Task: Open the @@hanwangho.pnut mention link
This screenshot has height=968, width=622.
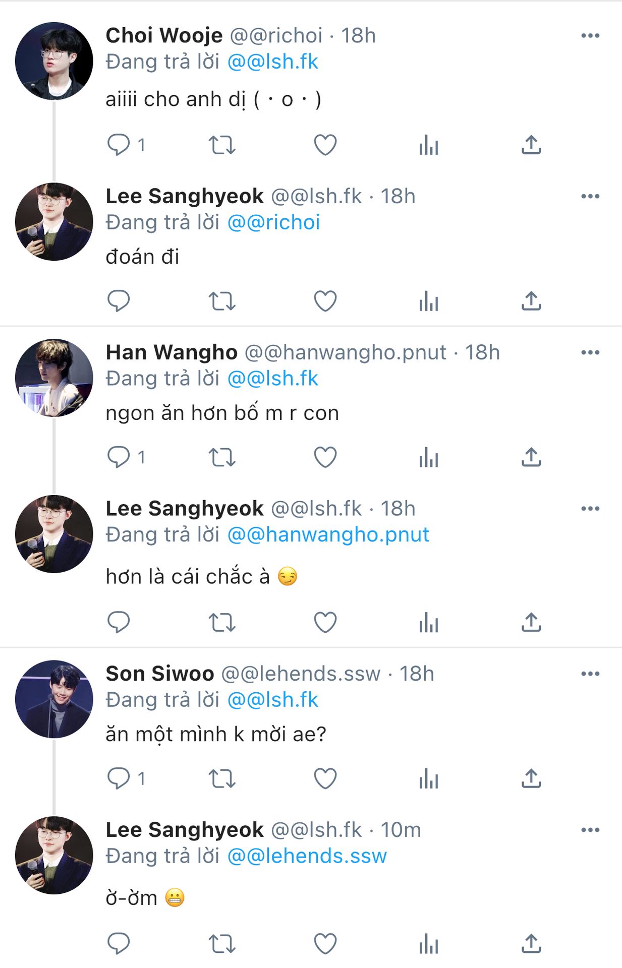Action: pyautogui.click(x=328, y=534)
